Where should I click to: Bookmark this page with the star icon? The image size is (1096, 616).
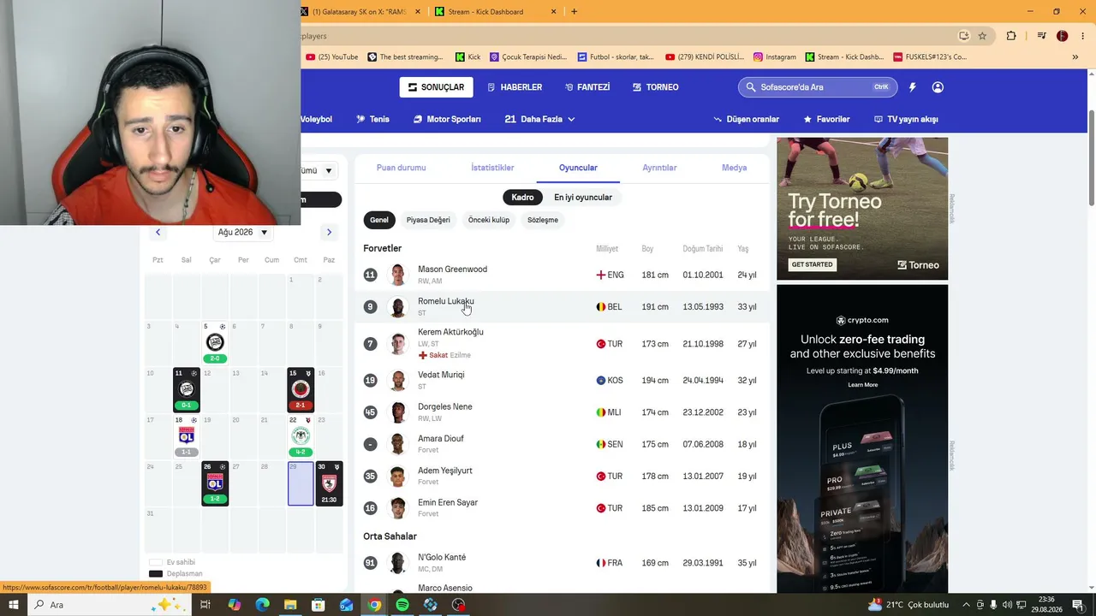tap(982, 36)
